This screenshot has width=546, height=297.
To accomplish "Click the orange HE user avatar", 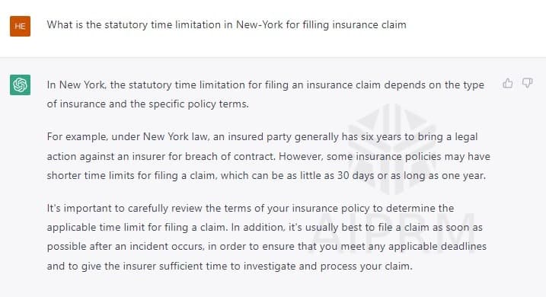I will coord(21,26).
